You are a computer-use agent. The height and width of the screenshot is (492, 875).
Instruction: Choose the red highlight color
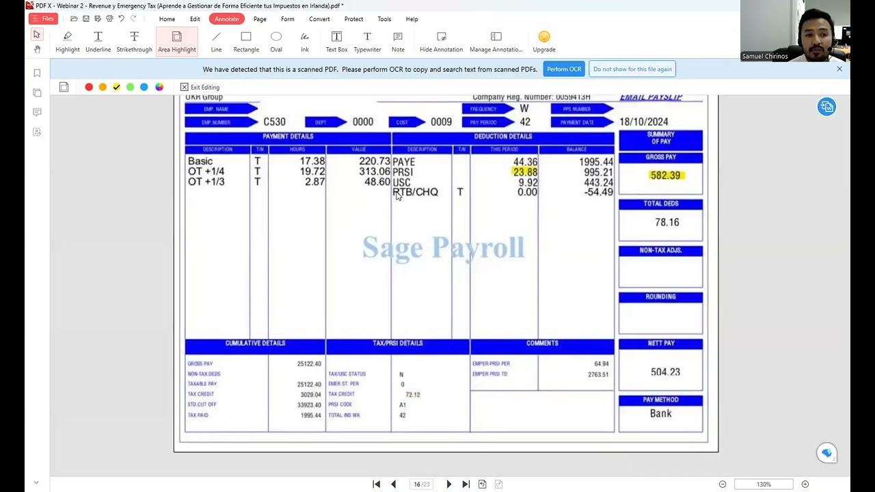point(89,87)
